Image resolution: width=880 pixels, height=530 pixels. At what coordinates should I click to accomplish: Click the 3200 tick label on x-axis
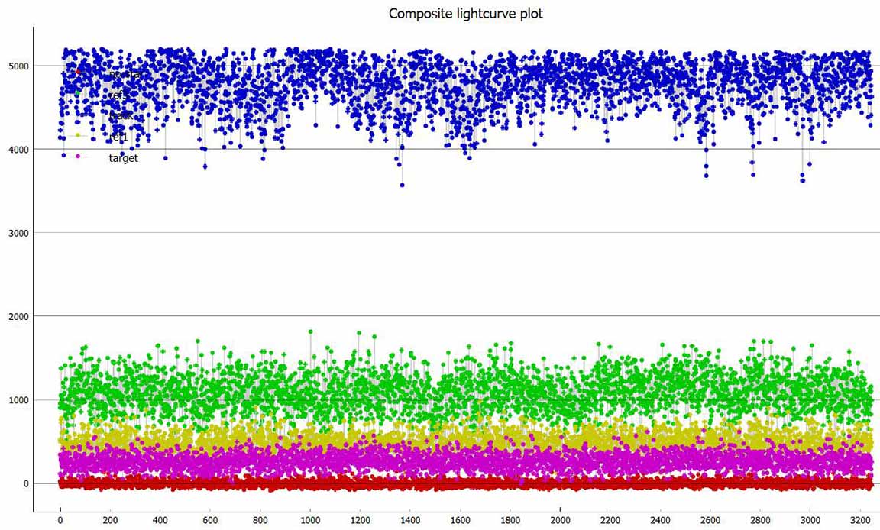coord(859,521)
